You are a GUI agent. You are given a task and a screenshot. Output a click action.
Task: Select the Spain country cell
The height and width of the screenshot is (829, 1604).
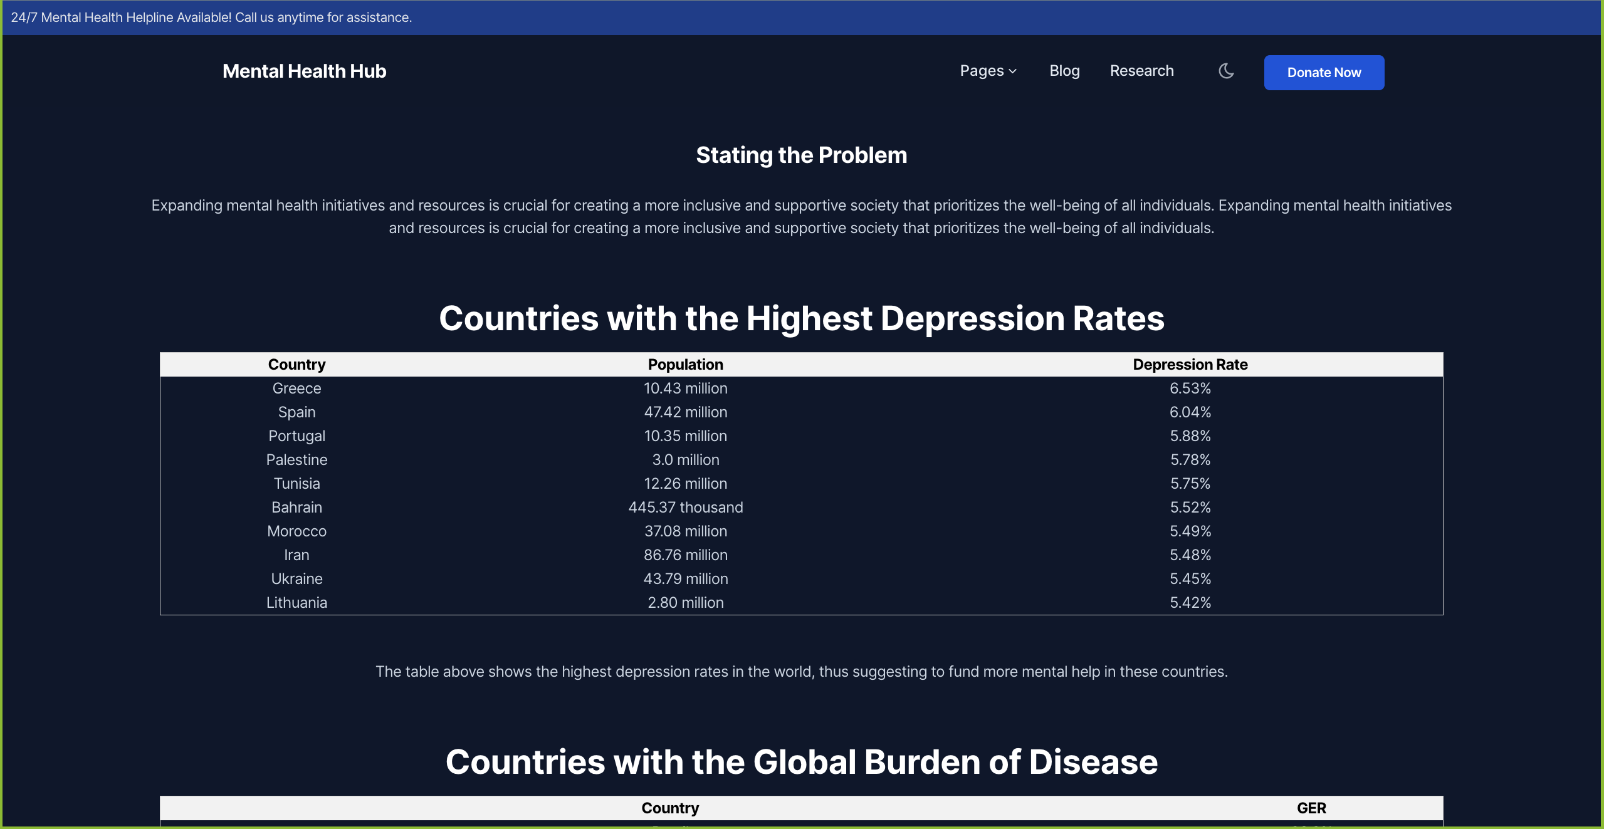[x=296, y=412]
